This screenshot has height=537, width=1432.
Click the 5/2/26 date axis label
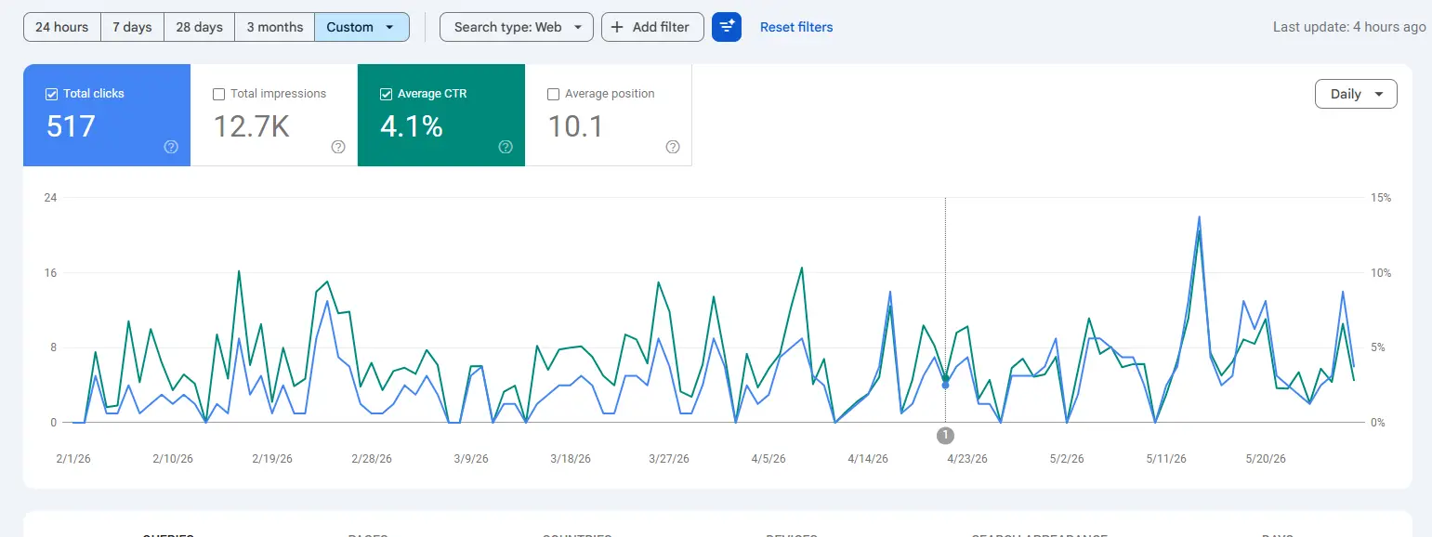click(x=1067, y=459)
